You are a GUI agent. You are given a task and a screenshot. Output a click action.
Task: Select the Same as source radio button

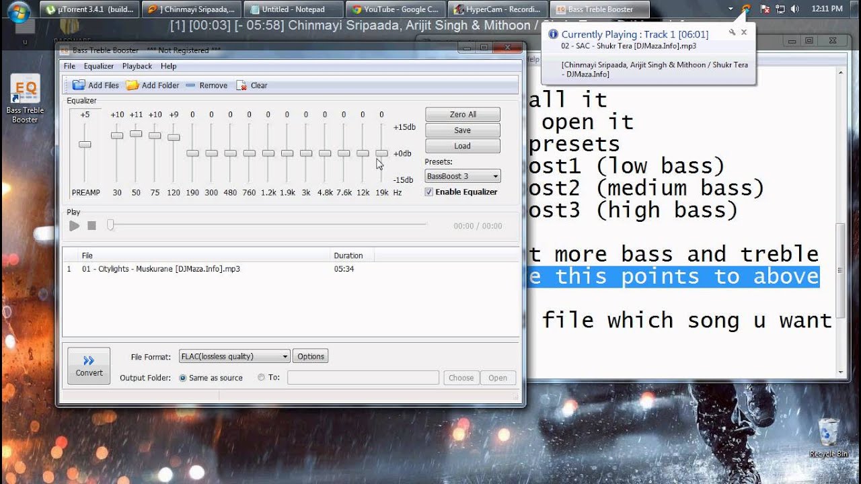[x=182, y=378]
